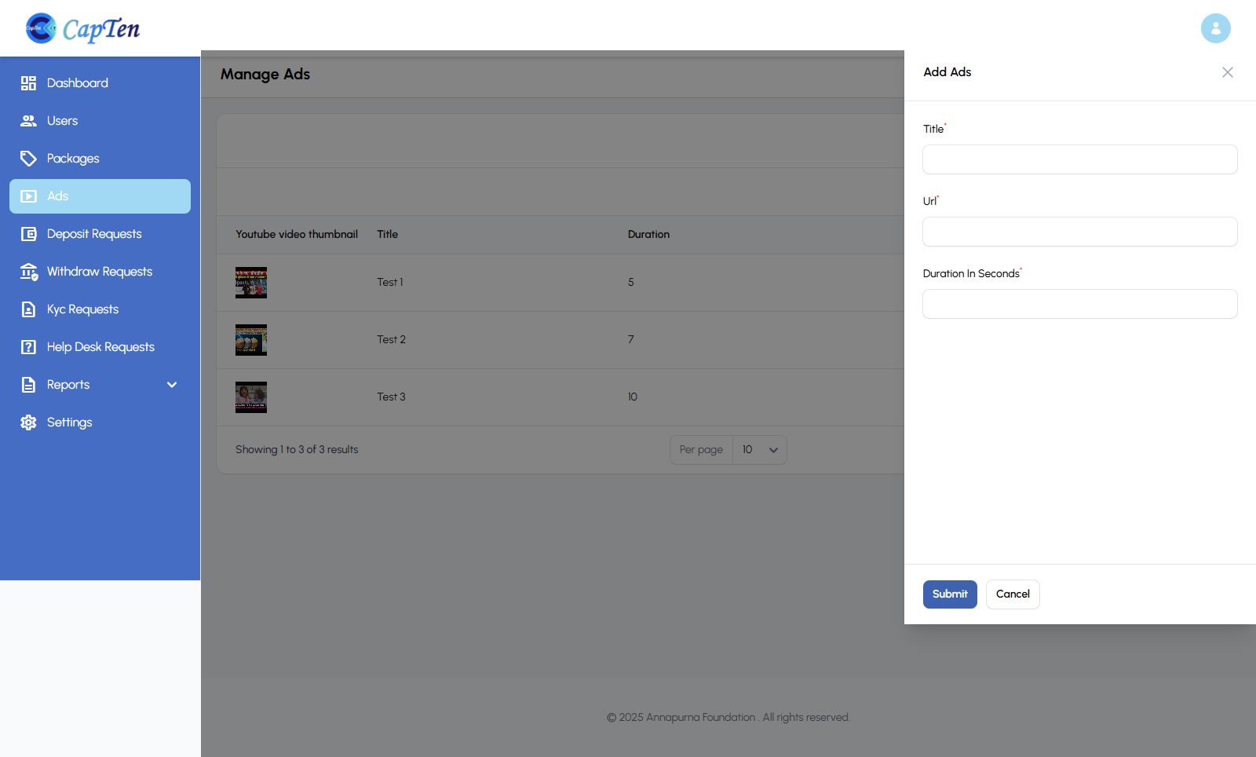Click the Withdraw Requests bank icon

coord(28,272)
